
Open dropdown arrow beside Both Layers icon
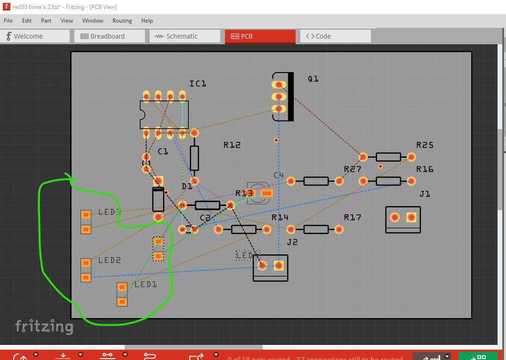125,354
